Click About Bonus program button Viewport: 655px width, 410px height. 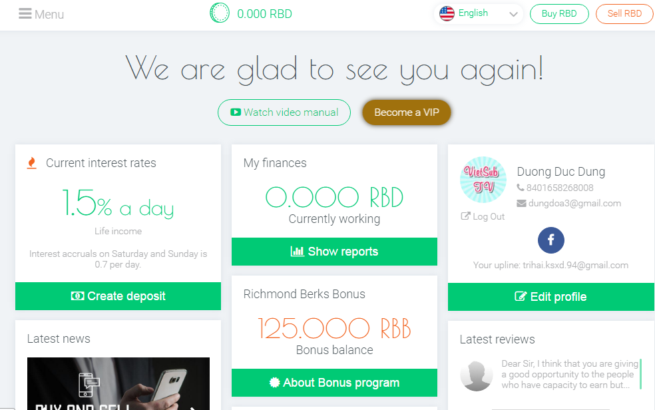[x=334, y=383]
